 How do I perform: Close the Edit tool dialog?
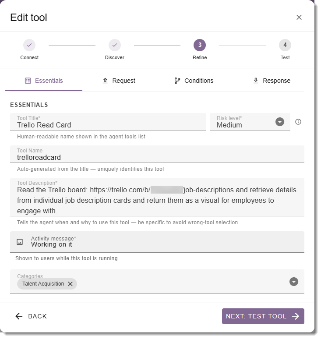[x=299, y=17]
